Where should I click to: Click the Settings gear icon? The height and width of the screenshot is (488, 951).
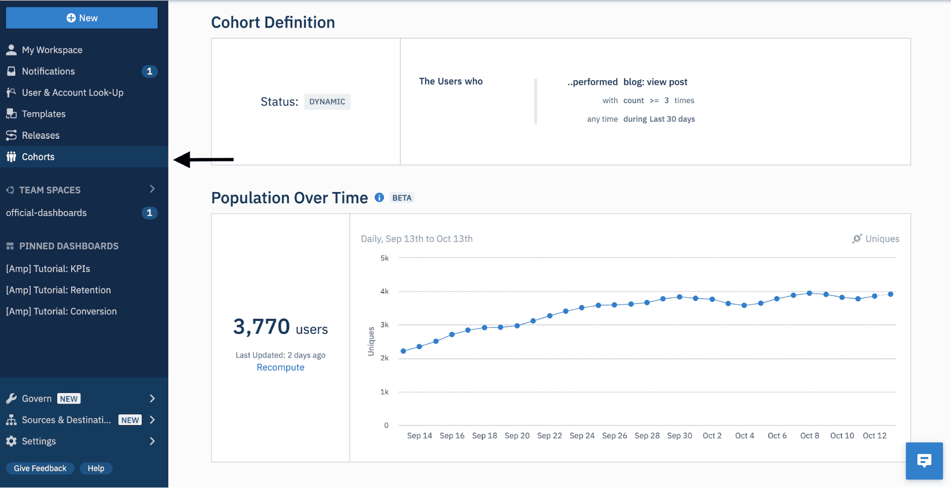tap(11, 441)
